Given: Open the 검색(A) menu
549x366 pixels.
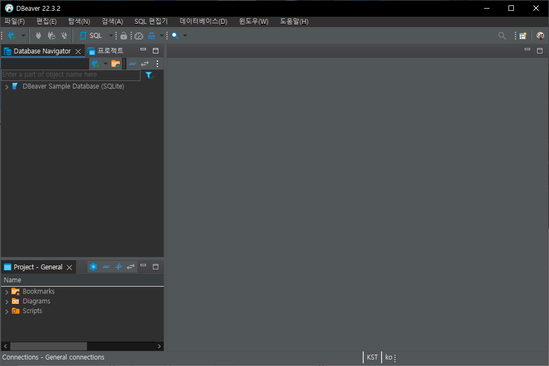Looking at the screenshot, I should 112,22.
